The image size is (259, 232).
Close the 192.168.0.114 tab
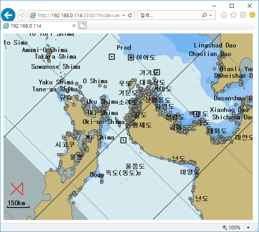pos(74,26)
